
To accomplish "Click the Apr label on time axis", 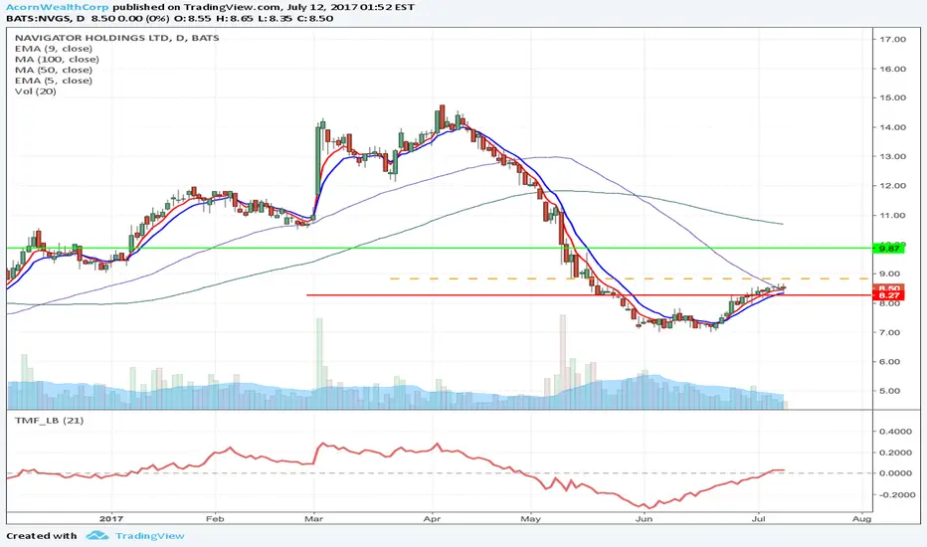I will [432, 519].
